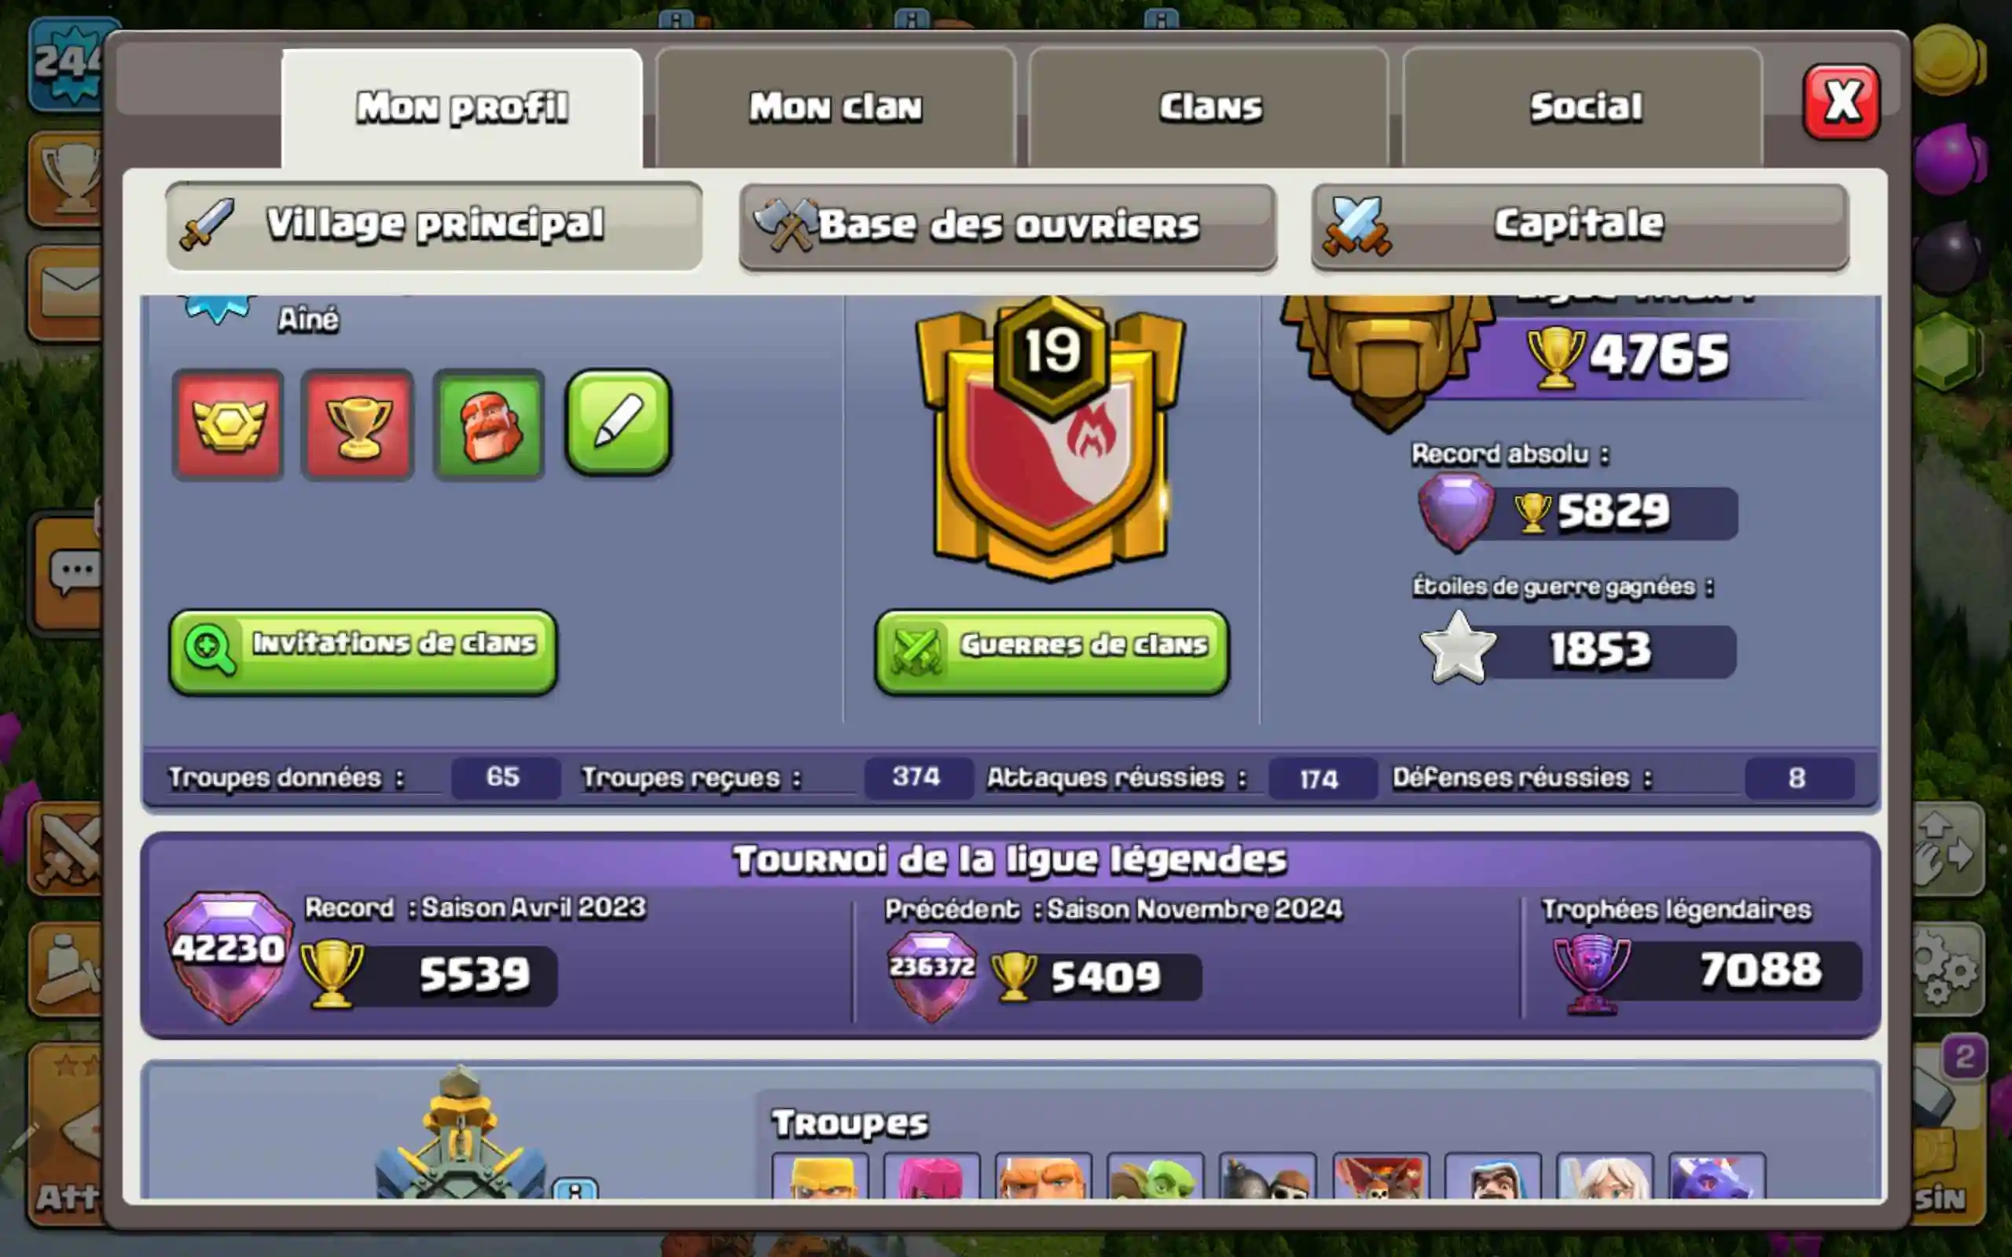The height and width of the screenshot is (1257, 2012).
Task: Close the profile window with red X
Action: (1841, 102)
